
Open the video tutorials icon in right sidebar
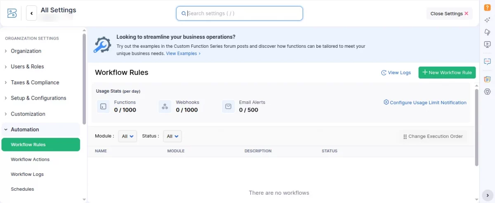(x=487, y=44)
